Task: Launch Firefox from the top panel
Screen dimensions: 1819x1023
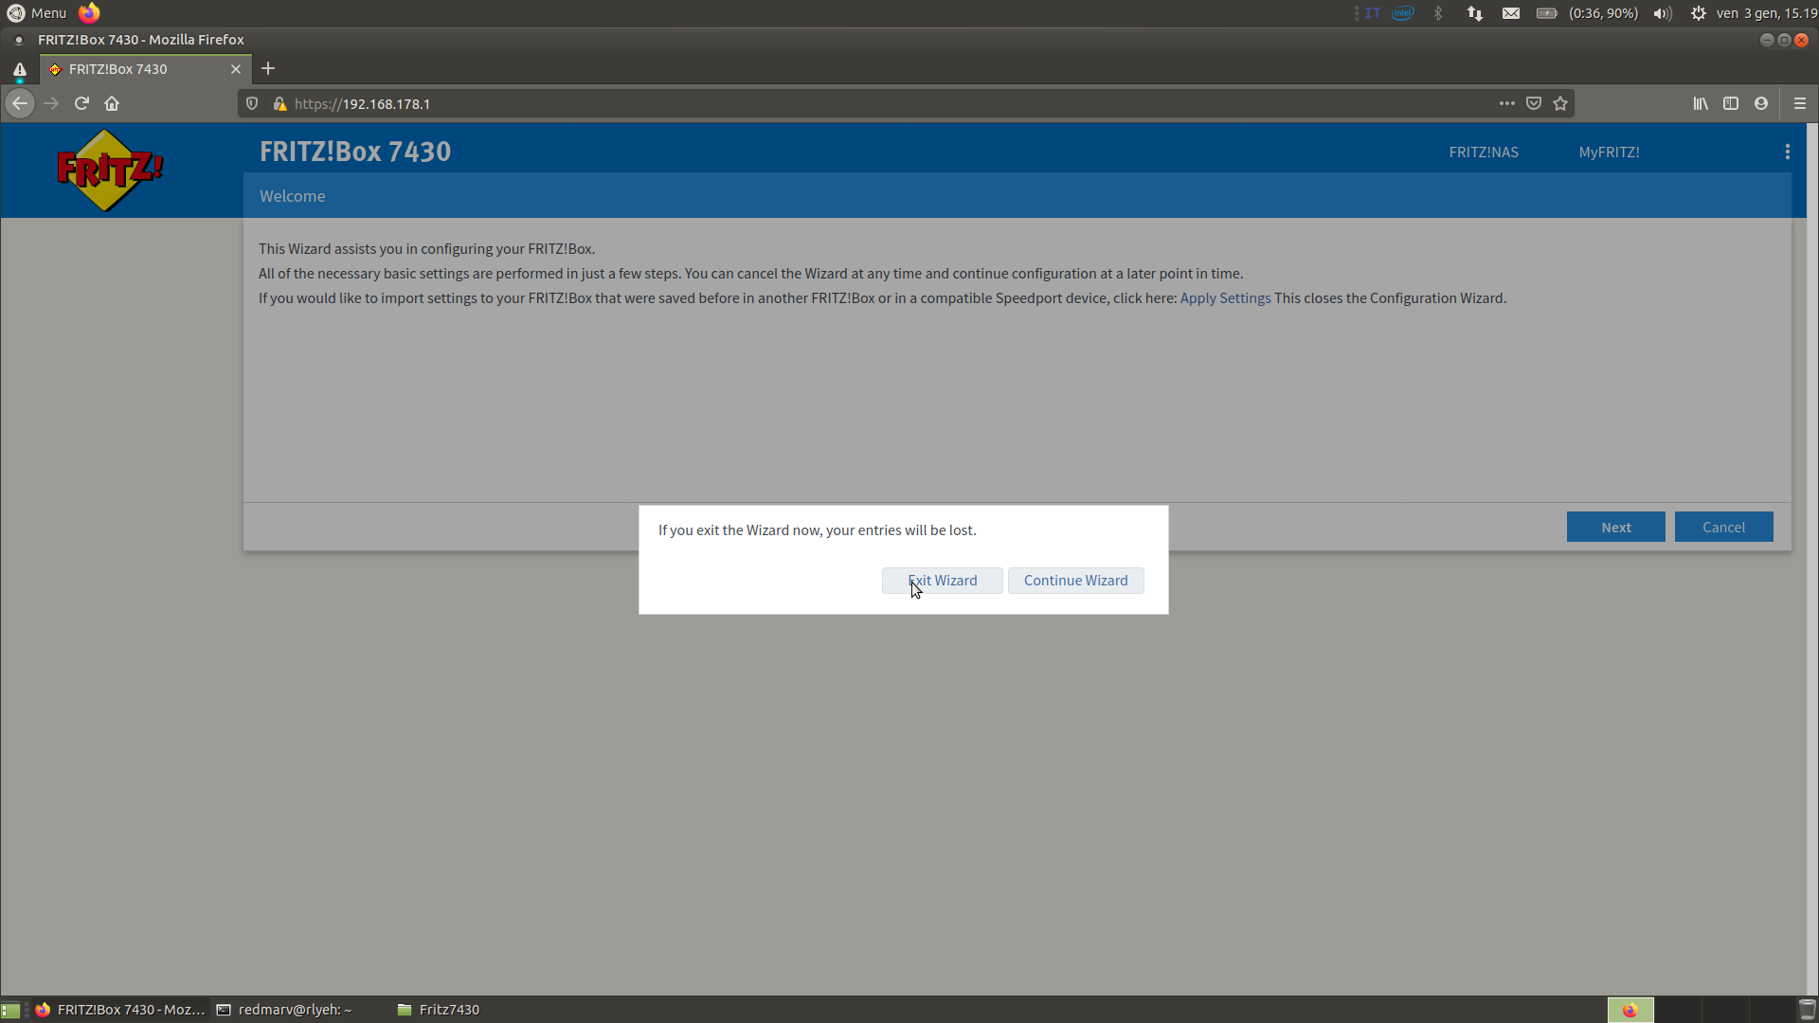Action: pyautogui.click(x=89, y=13)
